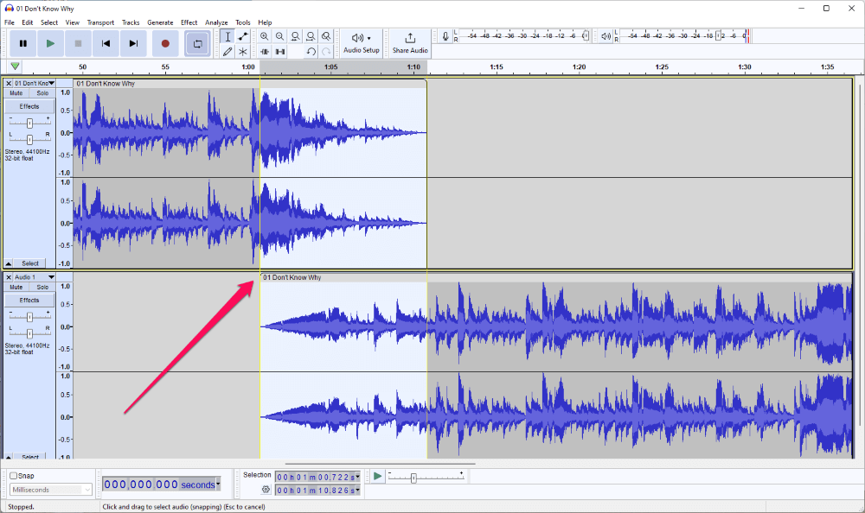Open the Select menu
Image resolution: width=865 pixels, height=513 pixels.
point(49,22)
